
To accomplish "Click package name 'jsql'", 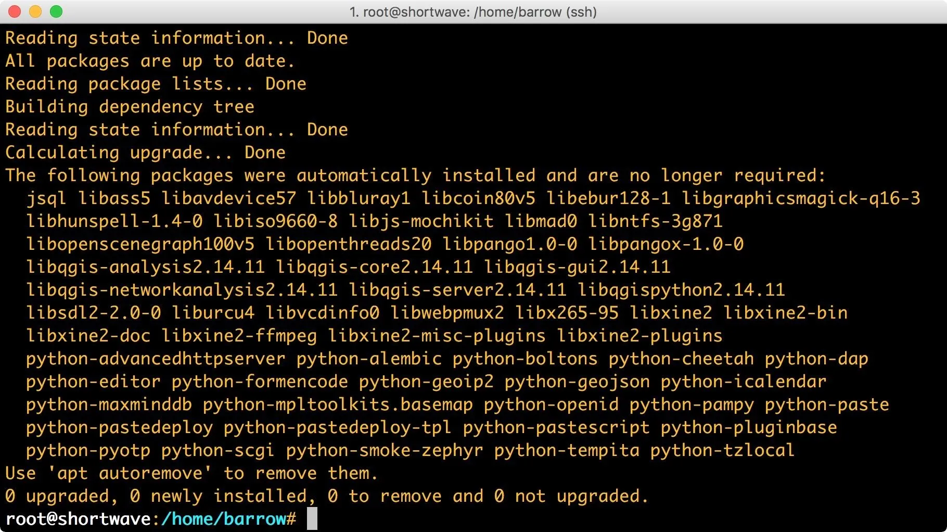I will (x=47, y=198).
